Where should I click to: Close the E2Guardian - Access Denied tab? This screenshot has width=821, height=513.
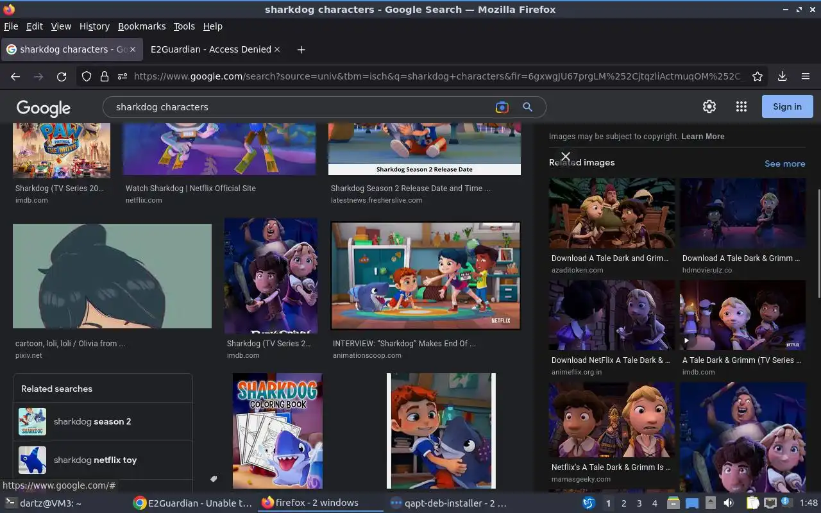click(277, 49)
